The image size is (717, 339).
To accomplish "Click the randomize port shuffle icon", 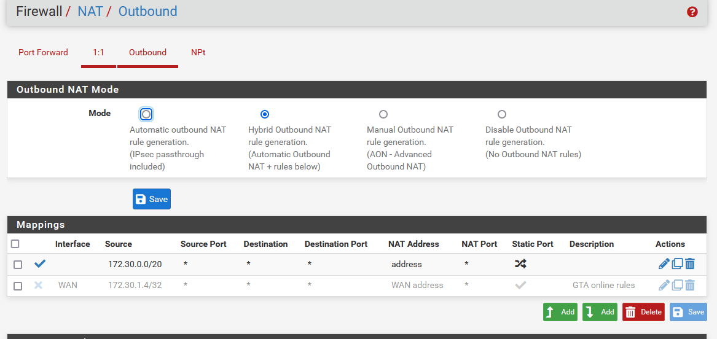I will (520, 263).
